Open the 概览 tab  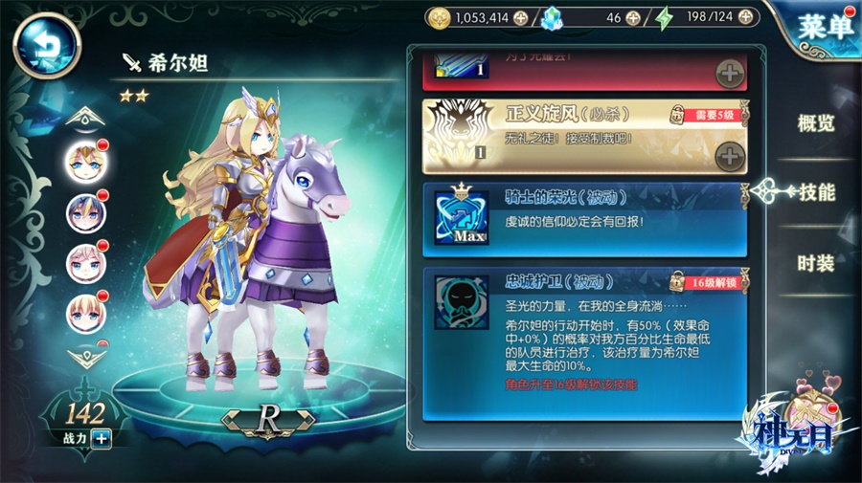(816, 123)
